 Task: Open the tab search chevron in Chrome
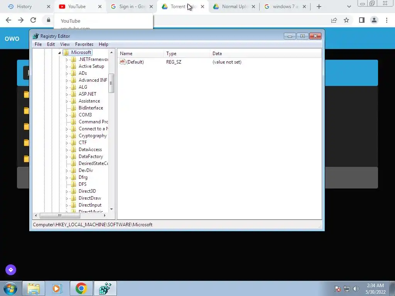pyautogui.click(x=349, y=7)
